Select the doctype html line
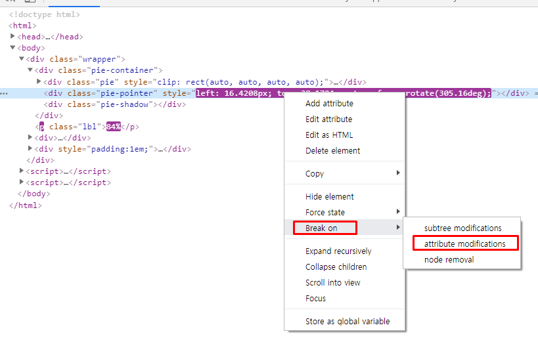538x340 pixels. [x=45, y=14]
